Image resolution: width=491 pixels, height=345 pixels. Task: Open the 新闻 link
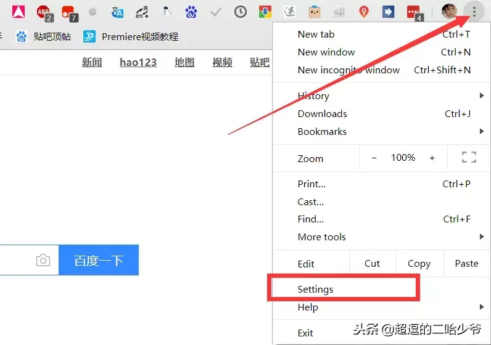[x=92, y=62]
